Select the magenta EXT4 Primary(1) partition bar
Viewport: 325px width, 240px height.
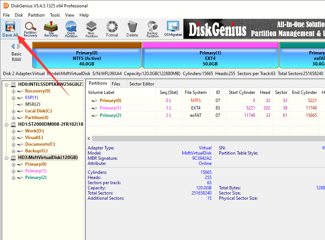point(210,55)
